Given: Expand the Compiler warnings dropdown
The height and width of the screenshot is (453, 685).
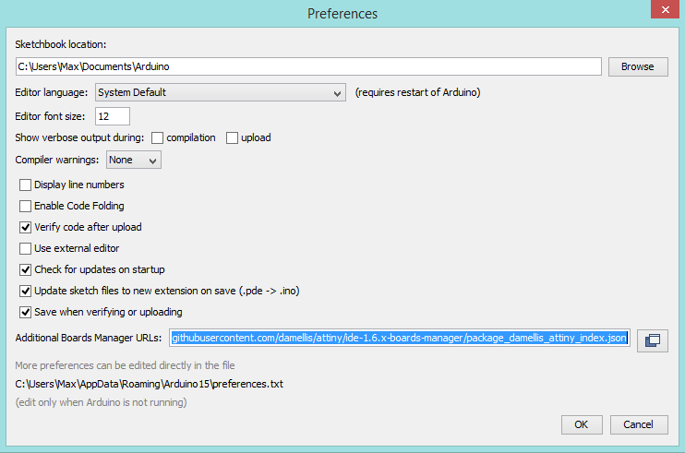Looking at the screenshot, I should pyautogui.click(x=134, y=161).
